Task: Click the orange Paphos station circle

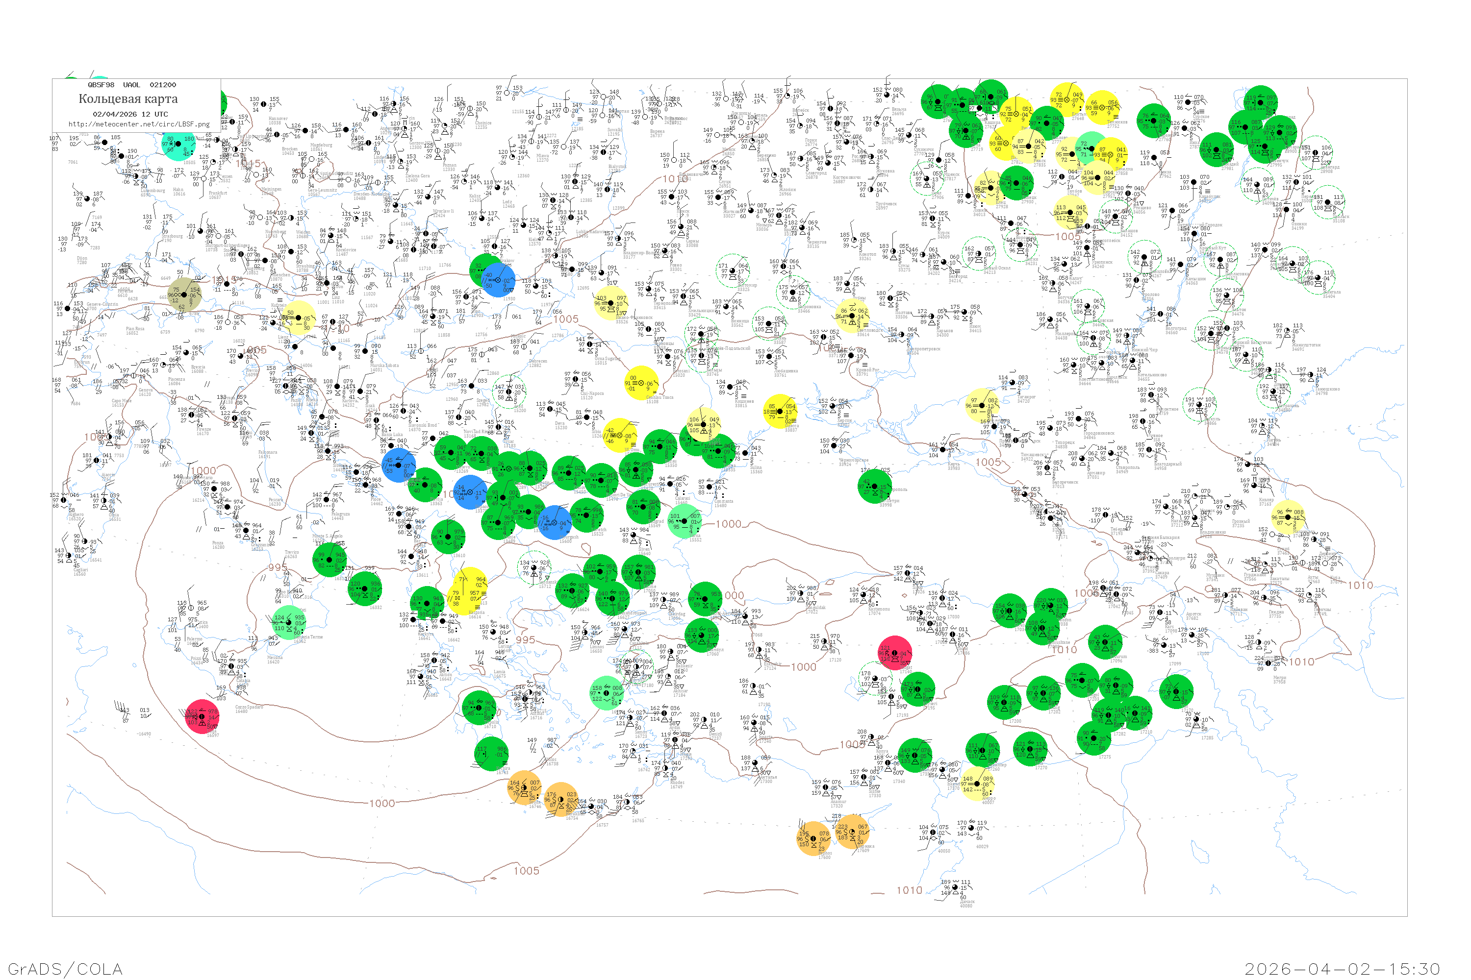Action: click(x=814, y=839)
